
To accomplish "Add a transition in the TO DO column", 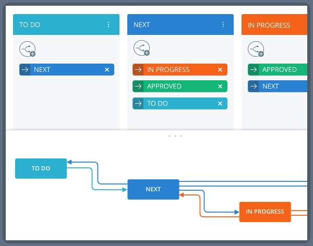I will tap(28, 49).
